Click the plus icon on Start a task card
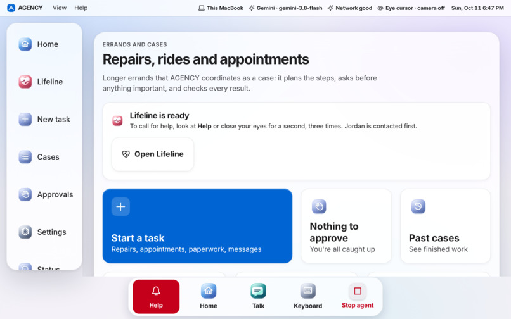This screenshot has width=511, height=319. tap(120, 207)
